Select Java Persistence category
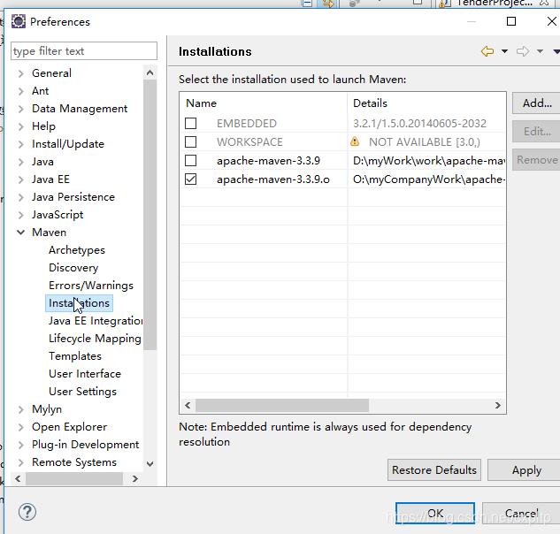 click(73, 197)
